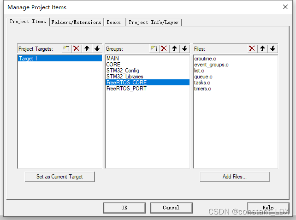
Task: Switch to Project Items tab
Action: click(x=28, y=22)
